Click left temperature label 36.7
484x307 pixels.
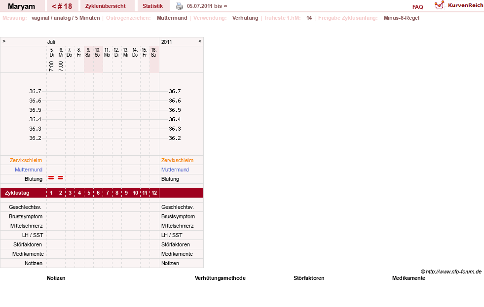(x=35, y=91)
